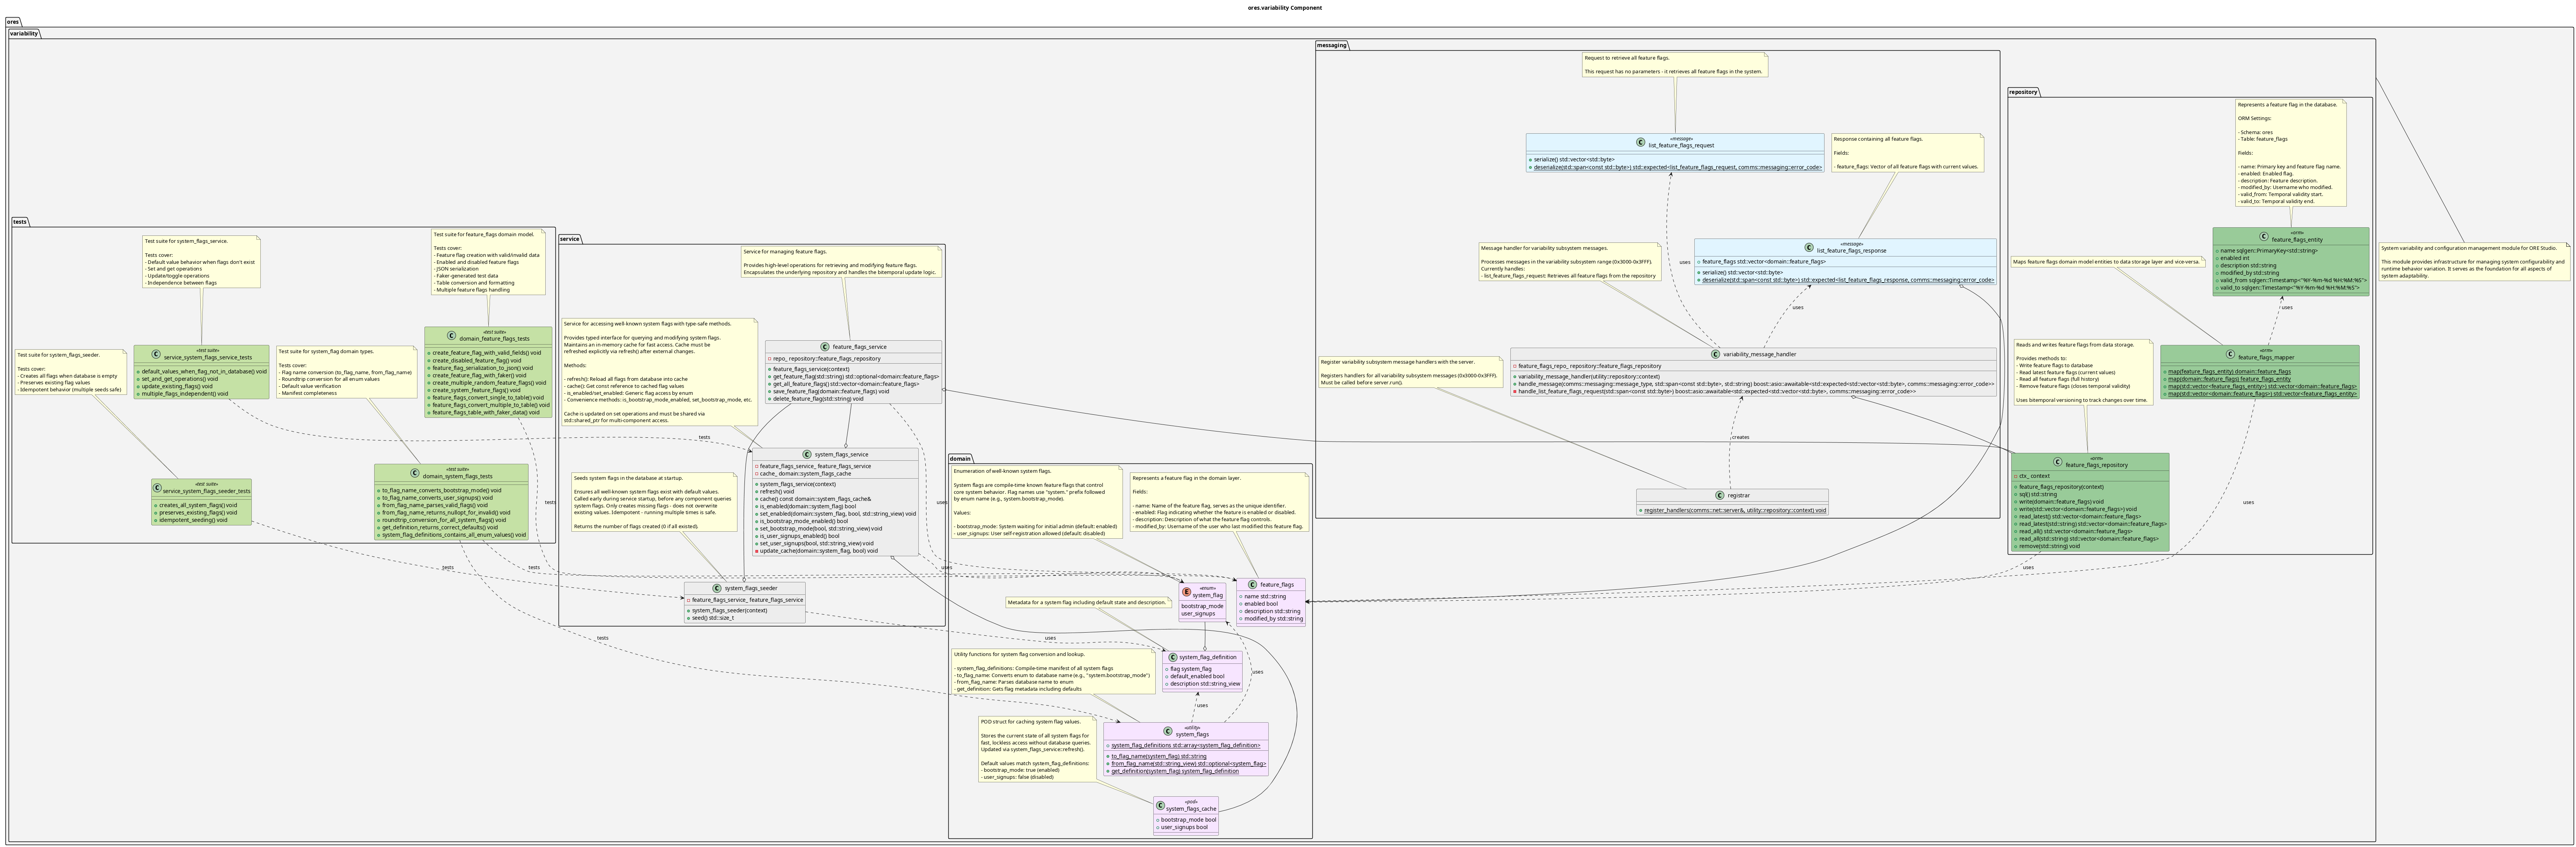Click the class icon beside system_flags_seeder

[x=717, y=588]
